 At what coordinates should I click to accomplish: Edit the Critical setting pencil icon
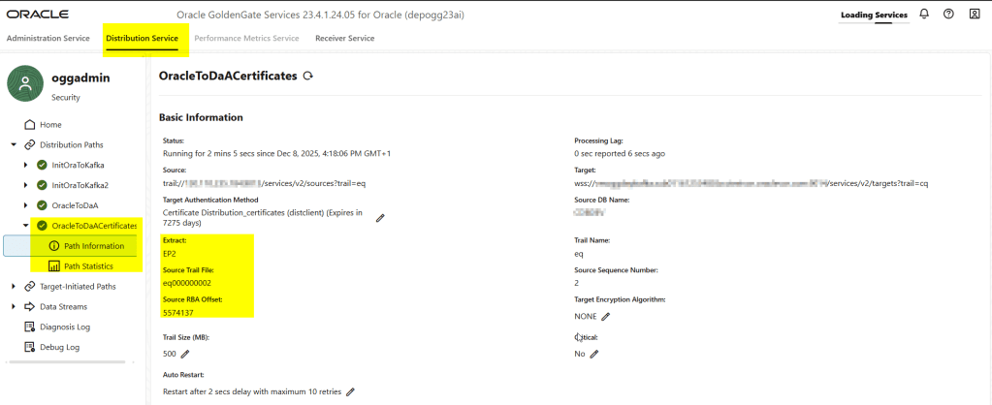pos(594,354)
